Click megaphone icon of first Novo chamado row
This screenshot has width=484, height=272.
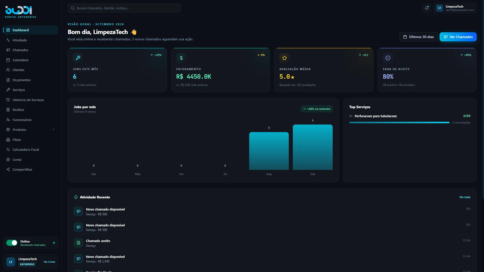(78, 211)
